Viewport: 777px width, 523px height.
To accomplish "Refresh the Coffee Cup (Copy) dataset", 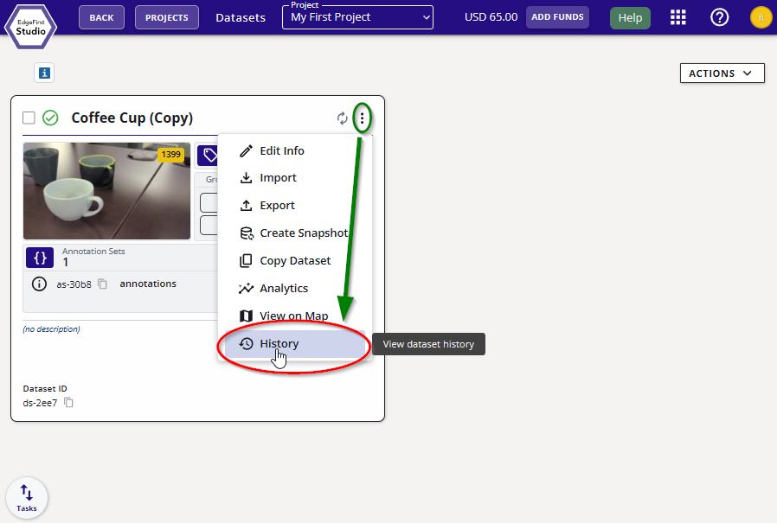I will pyautogui.click(x=343, y=118).
